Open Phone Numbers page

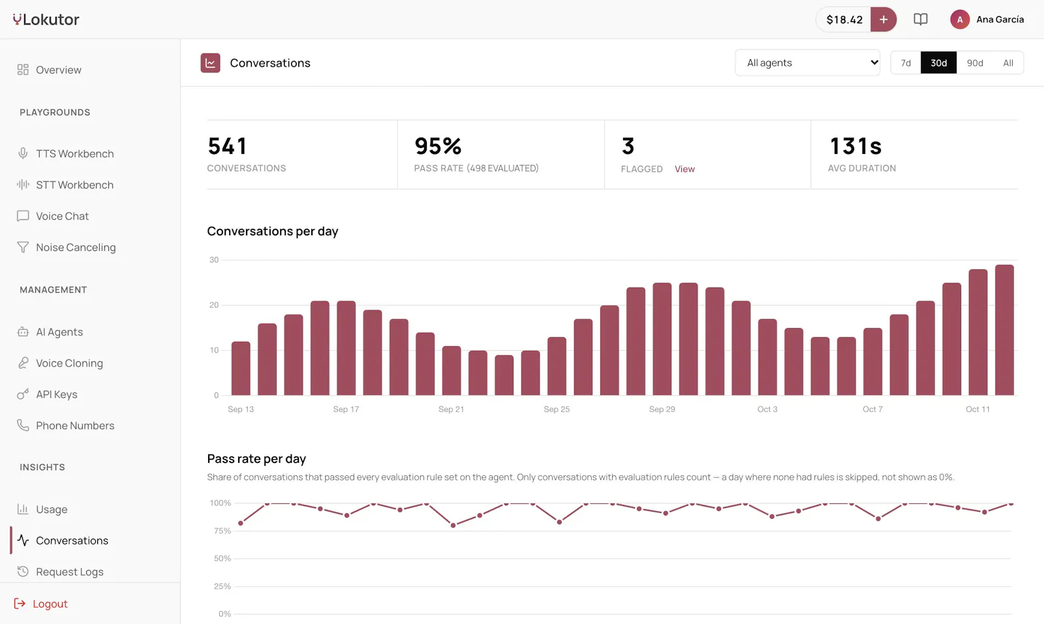click(x=75, y=425)
